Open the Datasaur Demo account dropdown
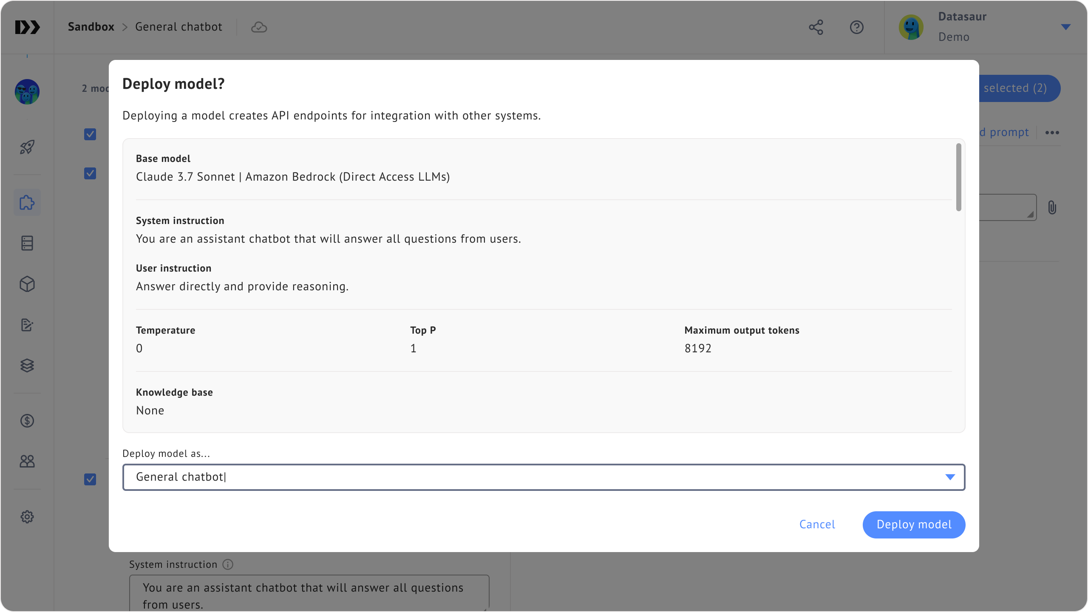The height and width of the screenshot is (612, 1088). (x=1065, y=27)
